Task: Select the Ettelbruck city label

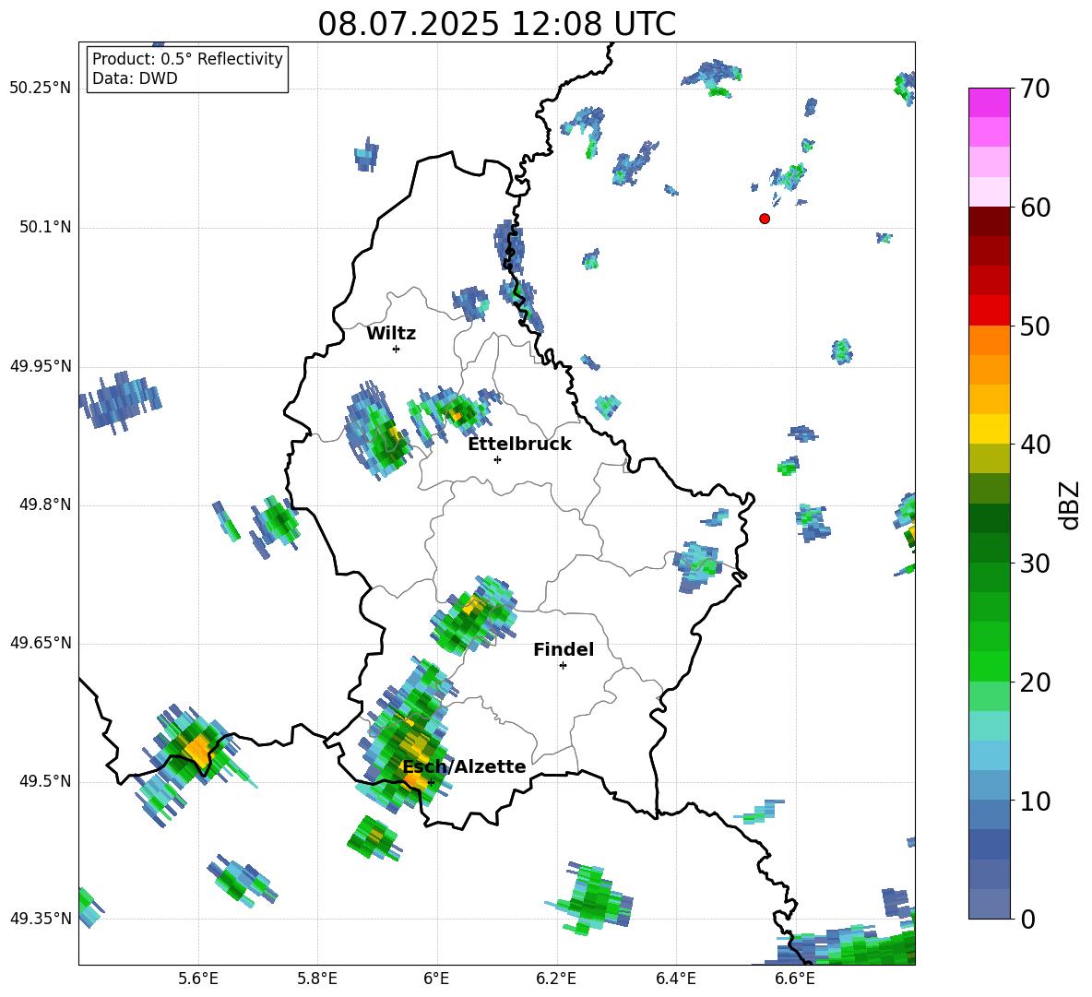Action: (x=519, y=445)
